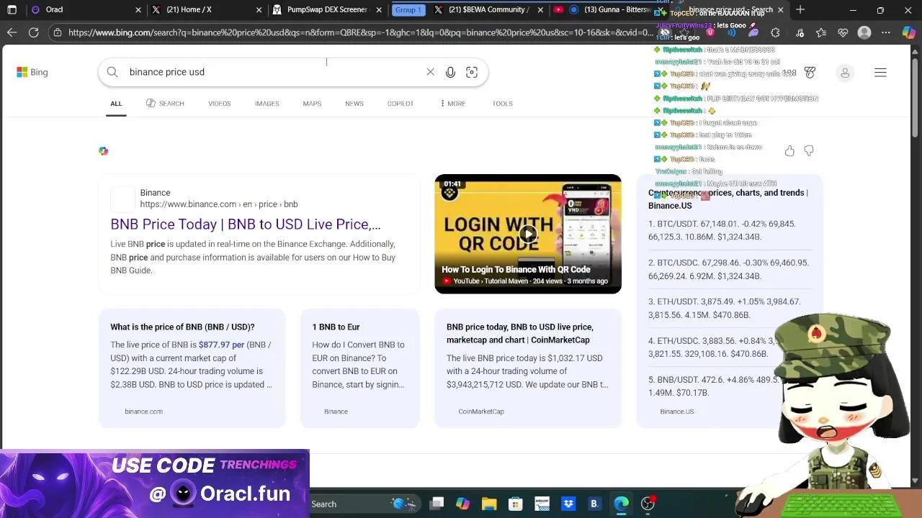Viewport: 922px width, 518px height.
Task: Open Binance.US crypto prices card
Action: (x=729, y=301)
